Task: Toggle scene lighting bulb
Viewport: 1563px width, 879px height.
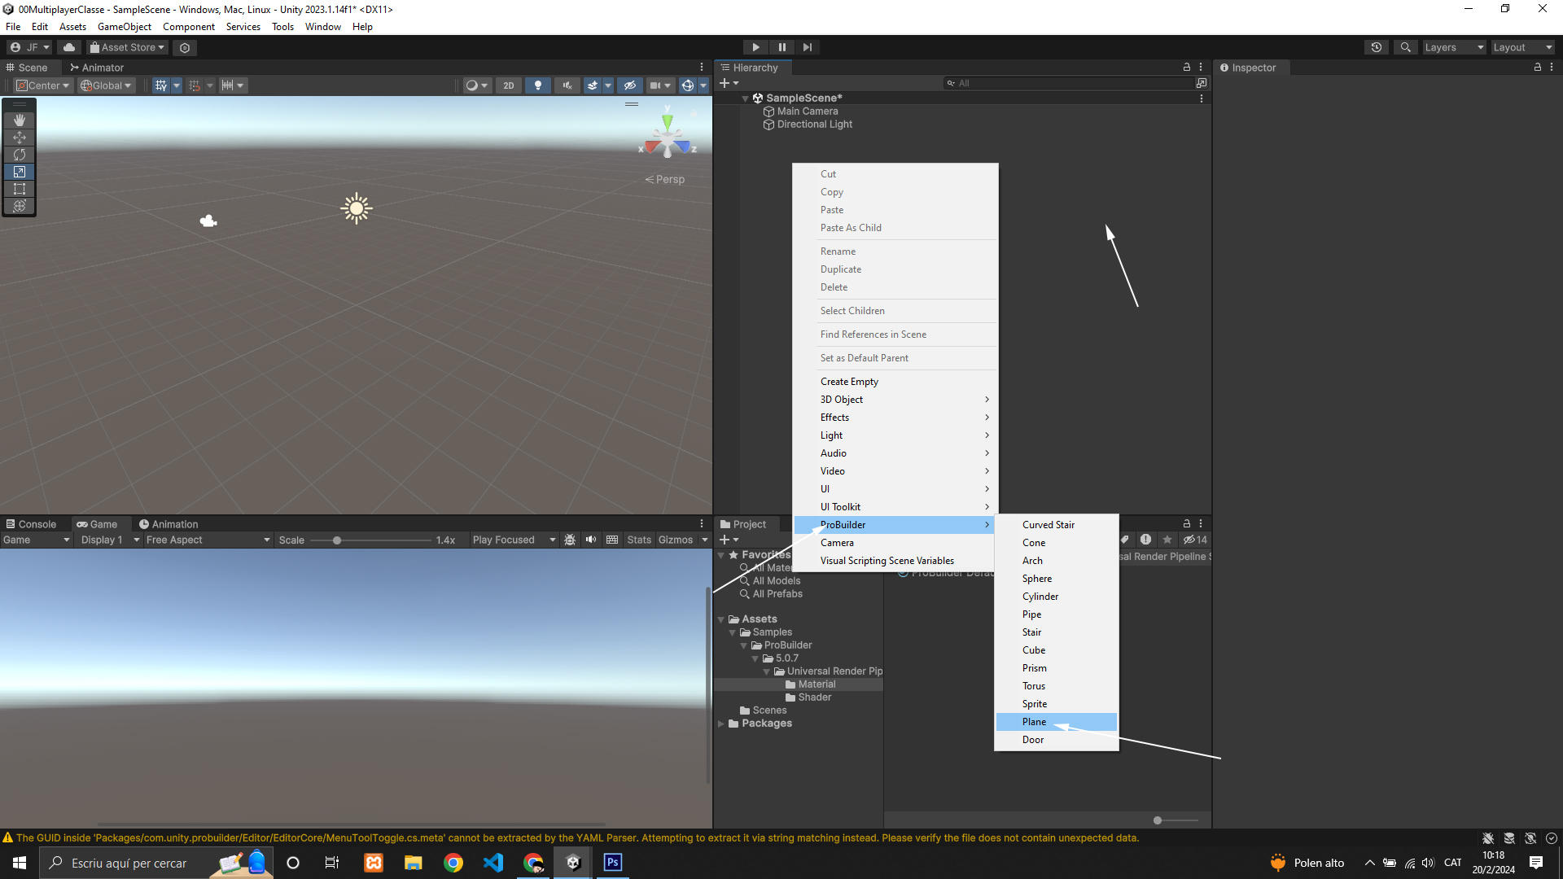Action: click(x=537, y=85)
